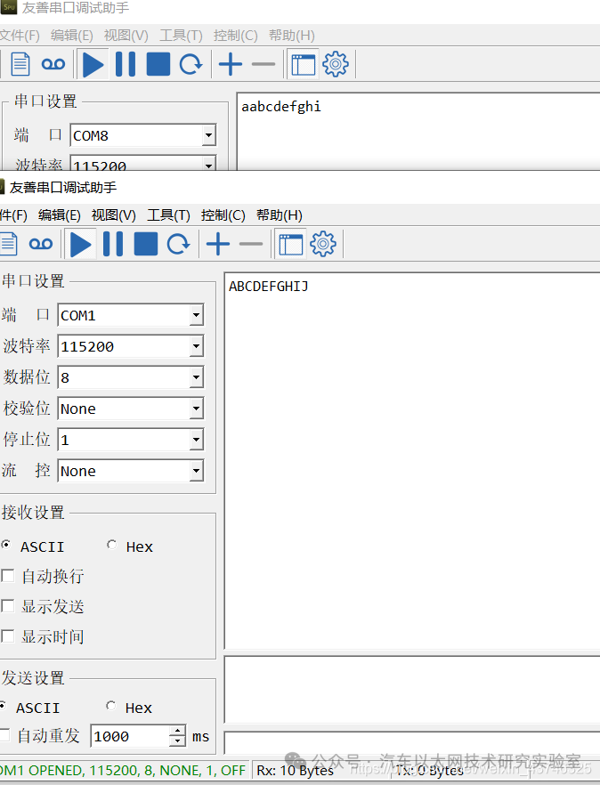Enable the 自动换行 checkbox
Screen dimensions: 600x785
point(8,576)
